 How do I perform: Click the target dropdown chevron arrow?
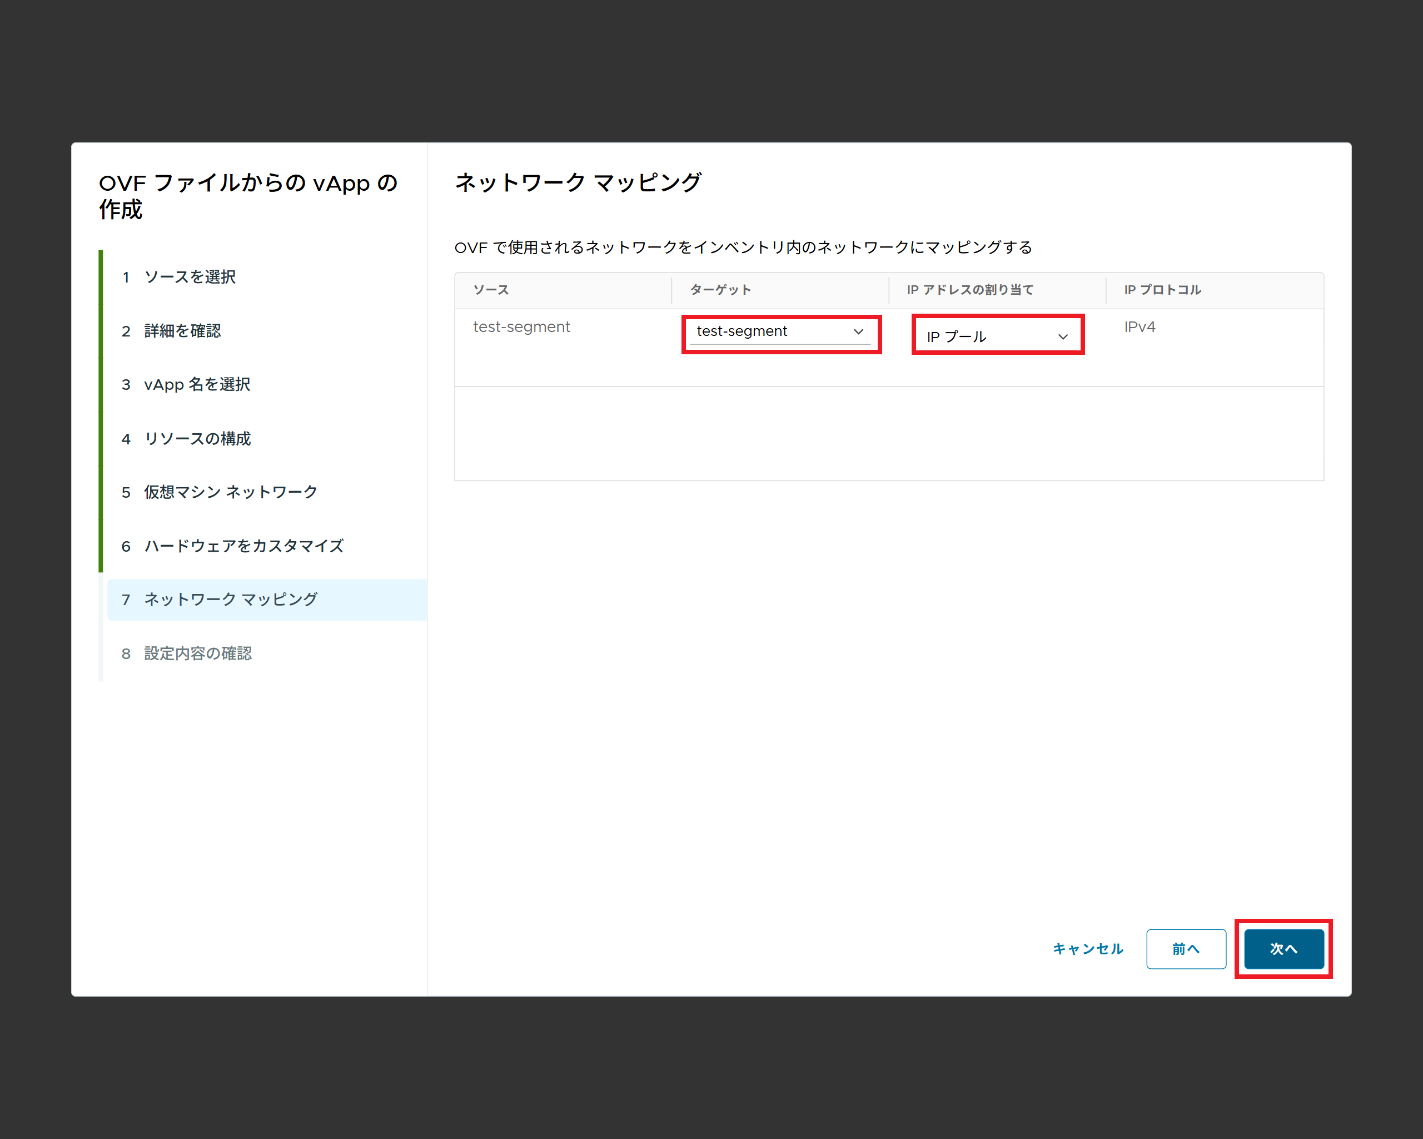[858, 331]
